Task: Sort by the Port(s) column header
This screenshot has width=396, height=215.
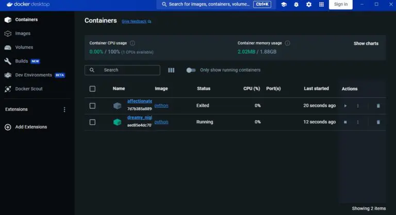Action: pos(273,89)
